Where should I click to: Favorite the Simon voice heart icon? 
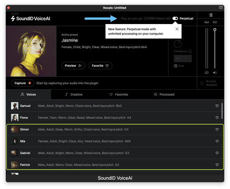coord(217,129)
